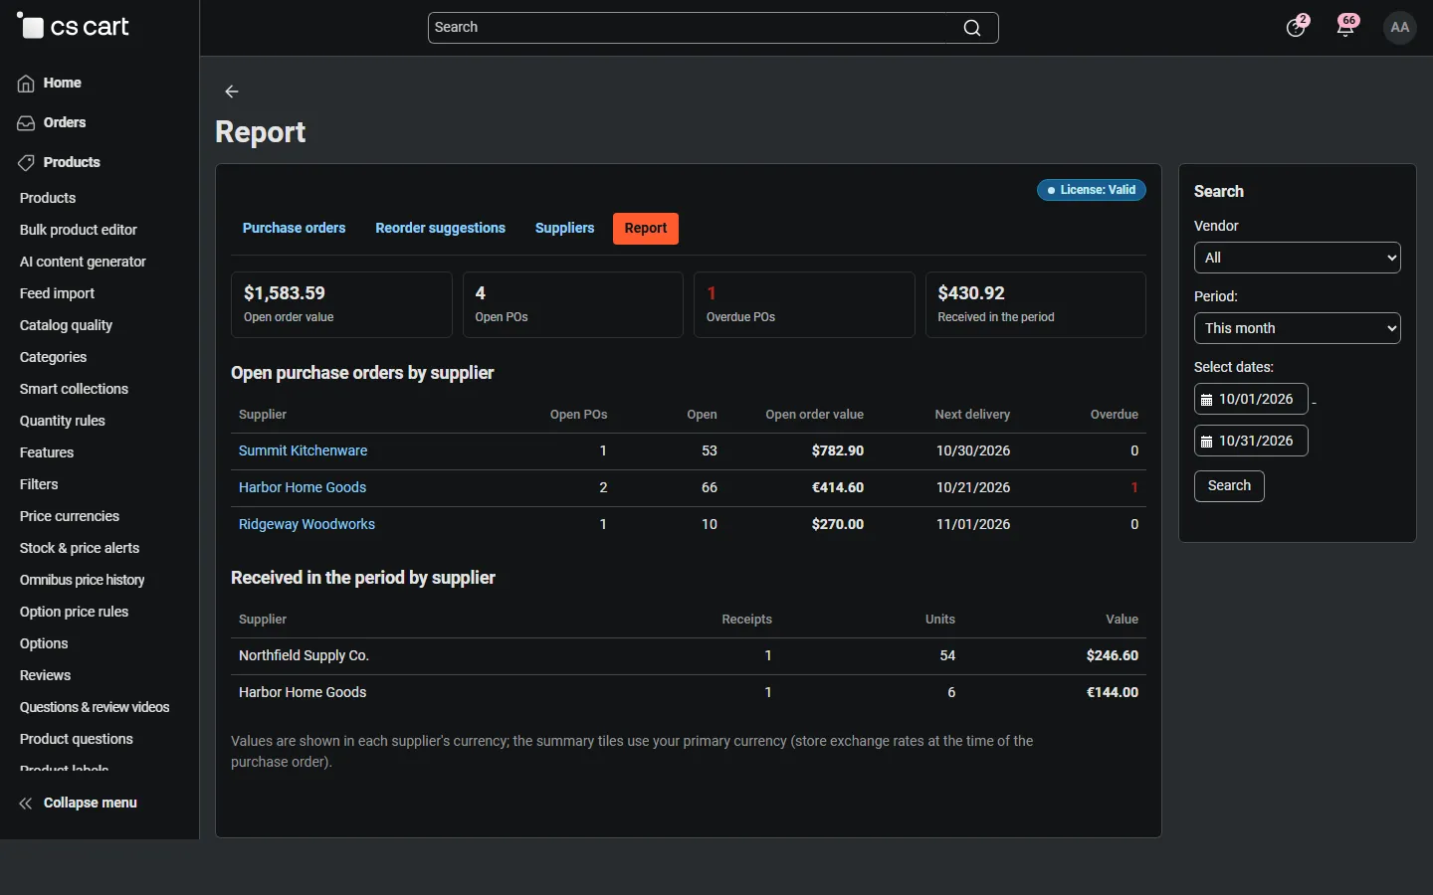Image resolution: width=1433 pixels, height=895 pixels.
Task: Click the 10/31/2026 end date field
Action: click(1251, 442)
